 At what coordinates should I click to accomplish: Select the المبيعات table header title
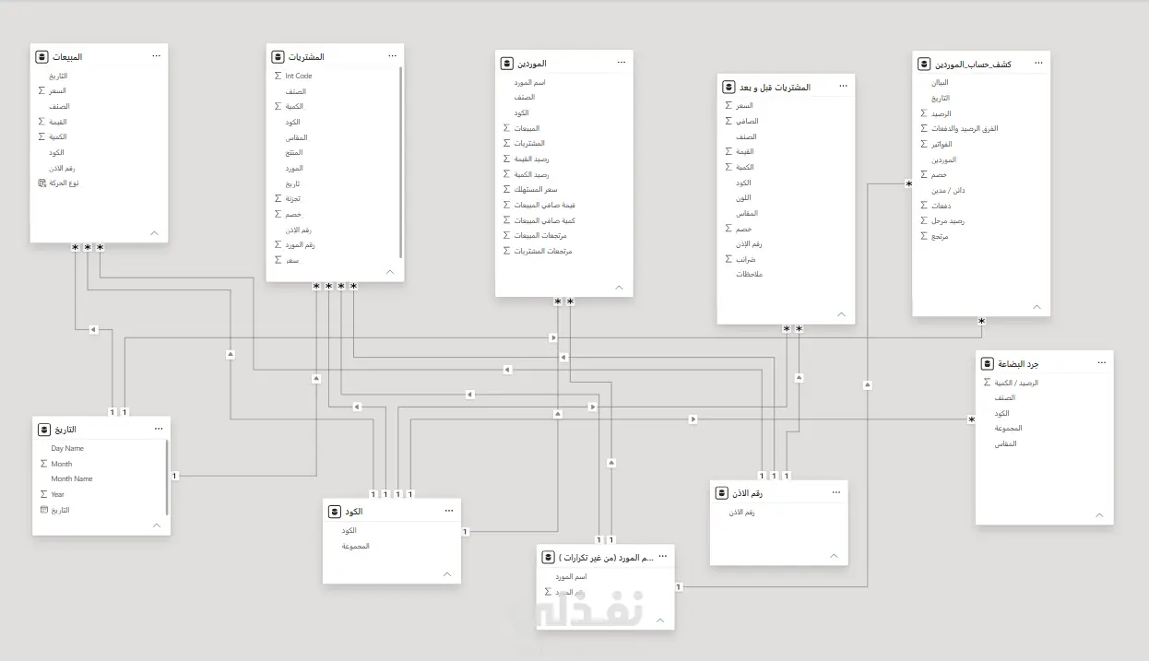[x=66, y=57]
